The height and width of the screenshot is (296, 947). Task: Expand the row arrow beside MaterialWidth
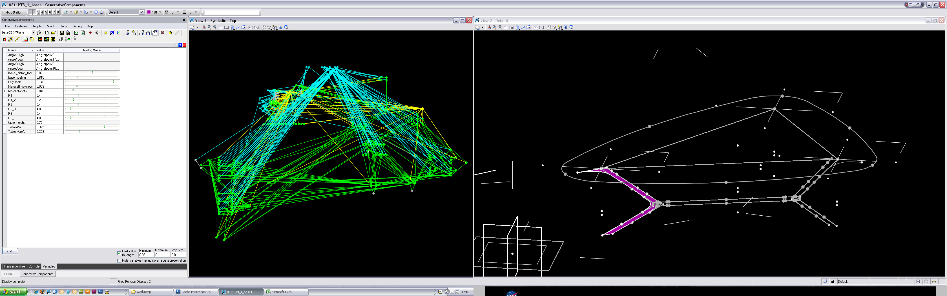[5, 91]
